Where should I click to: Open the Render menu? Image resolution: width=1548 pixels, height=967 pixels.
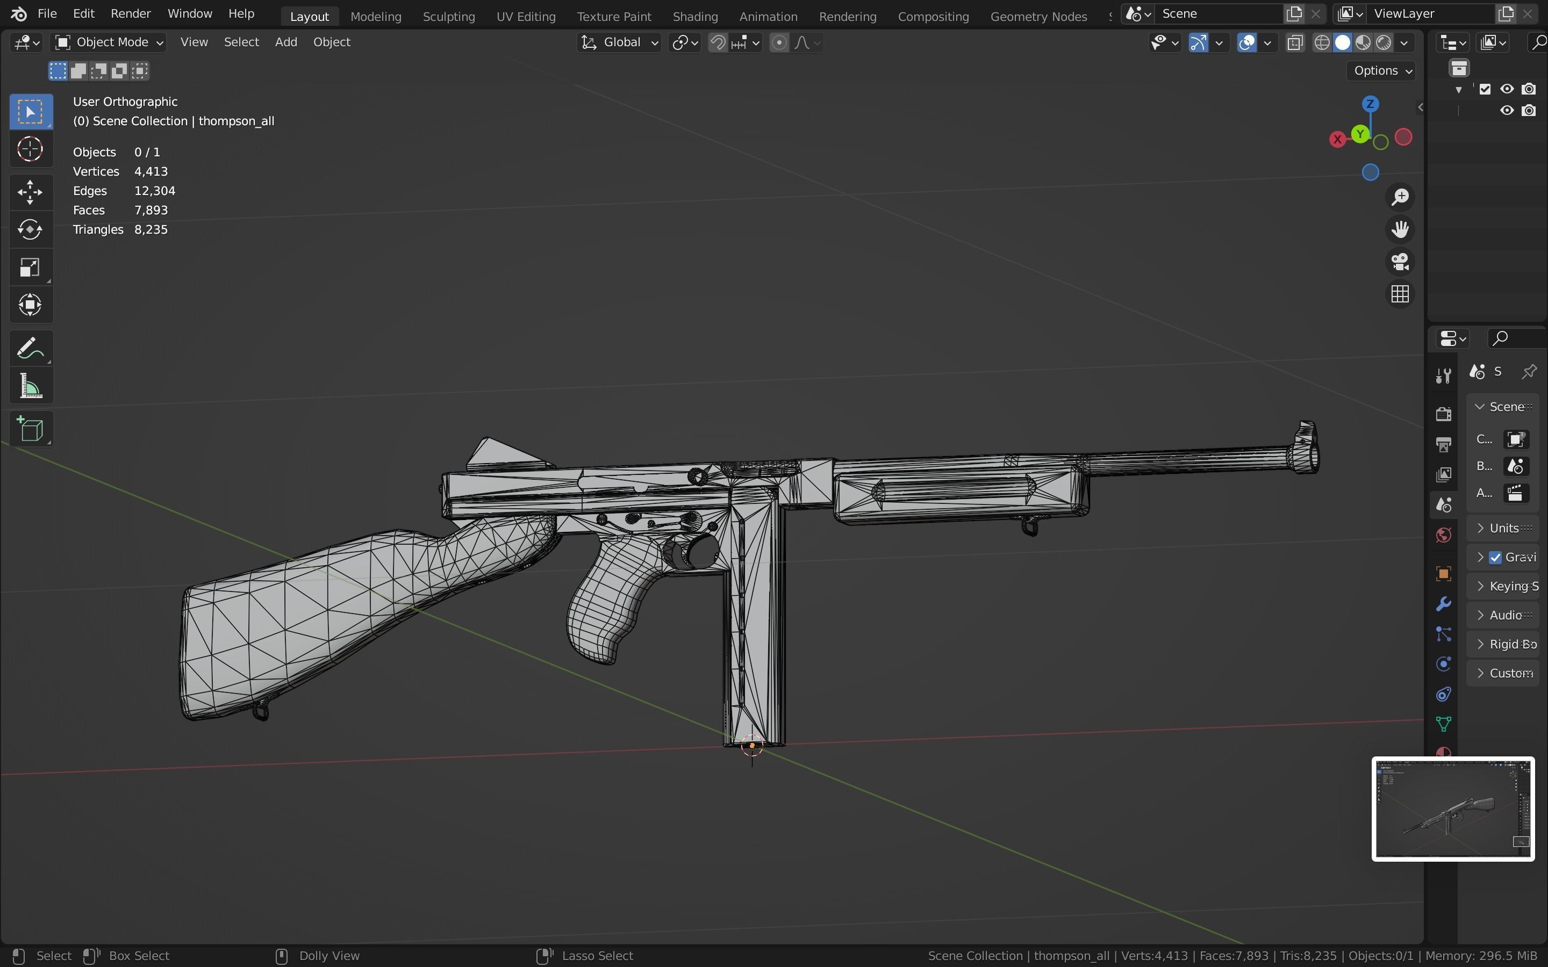tap(131, 13)
